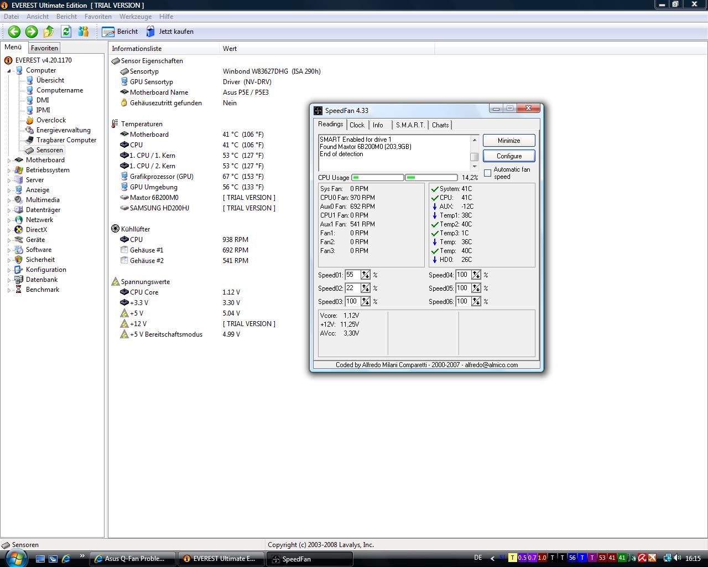
Task: Click the Refresh toolbar icon
Action: (66, 32)
